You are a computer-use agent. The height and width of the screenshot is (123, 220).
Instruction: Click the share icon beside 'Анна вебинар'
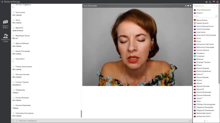click(2, 2)
